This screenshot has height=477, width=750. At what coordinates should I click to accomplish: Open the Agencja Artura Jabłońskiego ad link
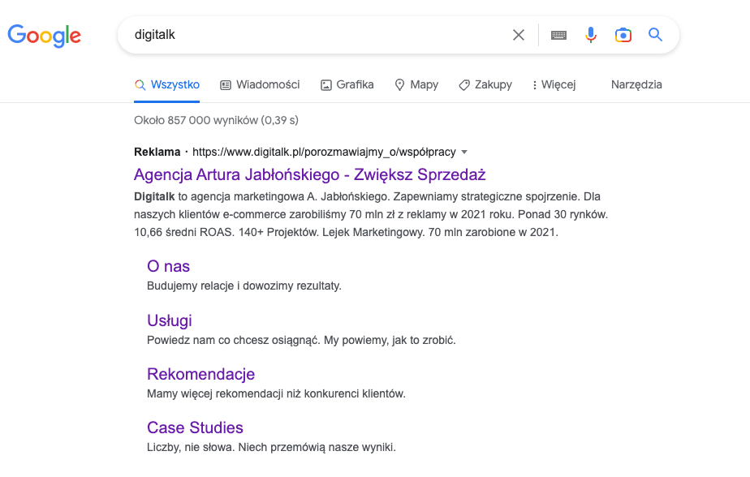[x=309, y=174]
